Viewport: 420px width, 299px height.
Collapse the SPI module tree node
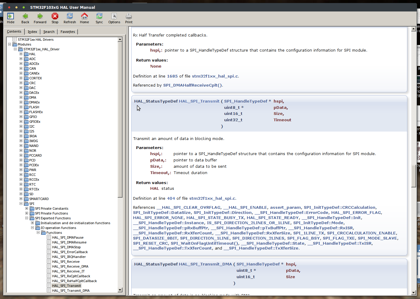21,204
